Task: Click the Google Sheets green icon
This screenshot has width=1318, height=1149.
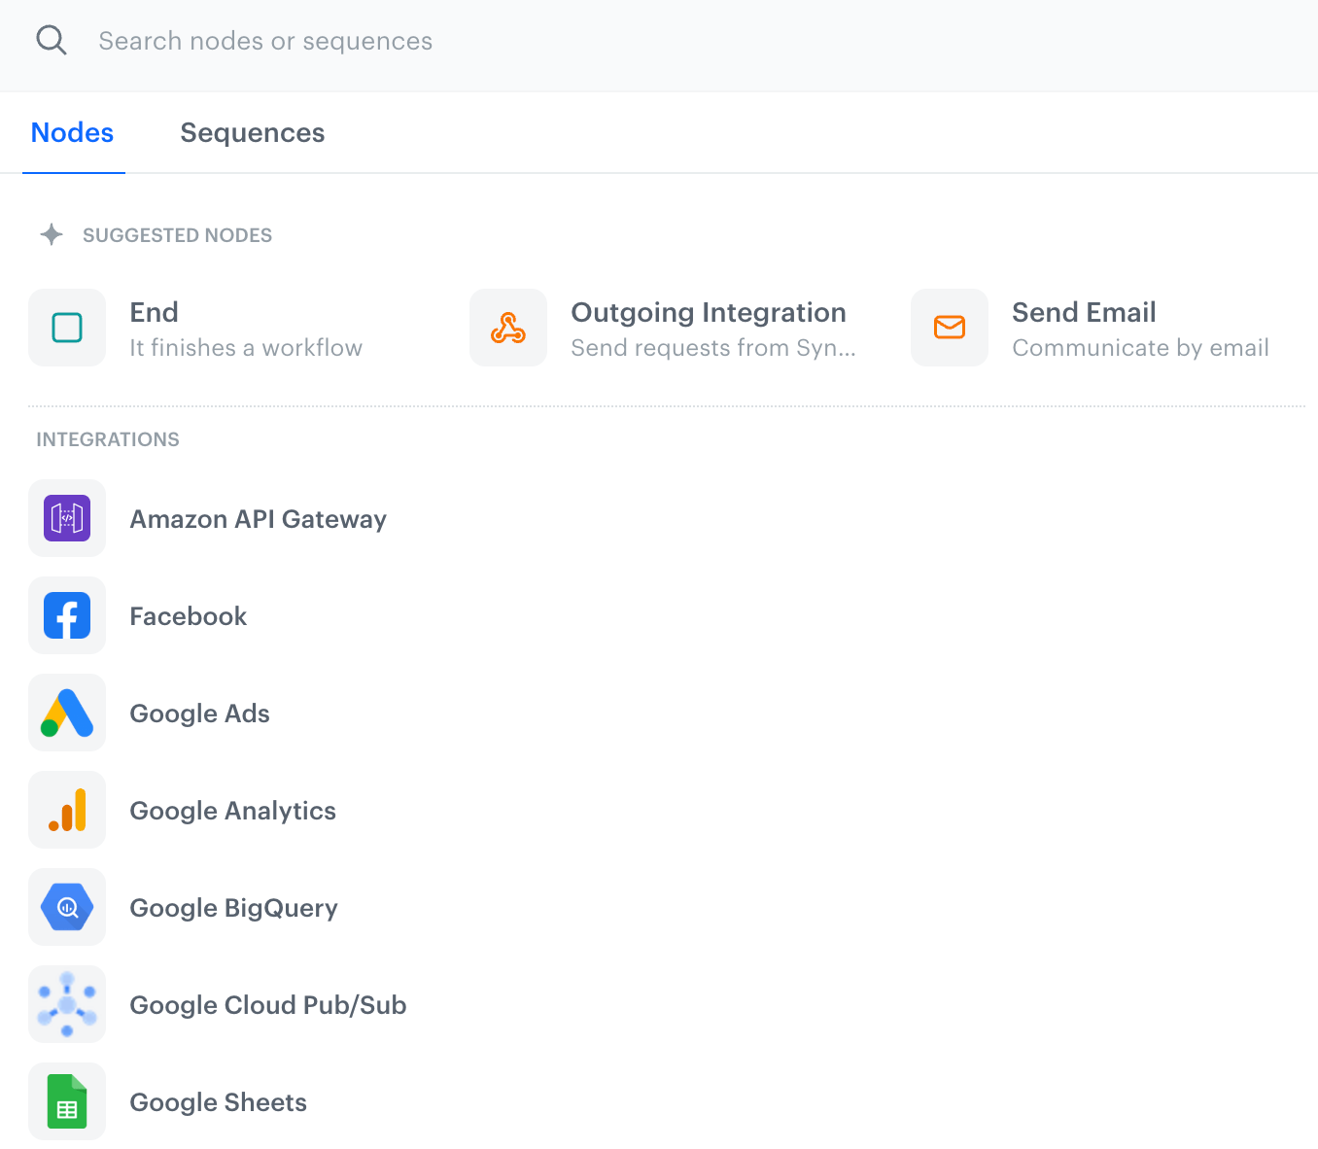Action: 67,1101
